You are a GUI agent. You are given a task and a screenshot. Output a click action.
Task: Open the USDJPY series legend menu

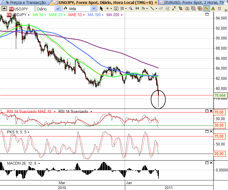point(29,15)
